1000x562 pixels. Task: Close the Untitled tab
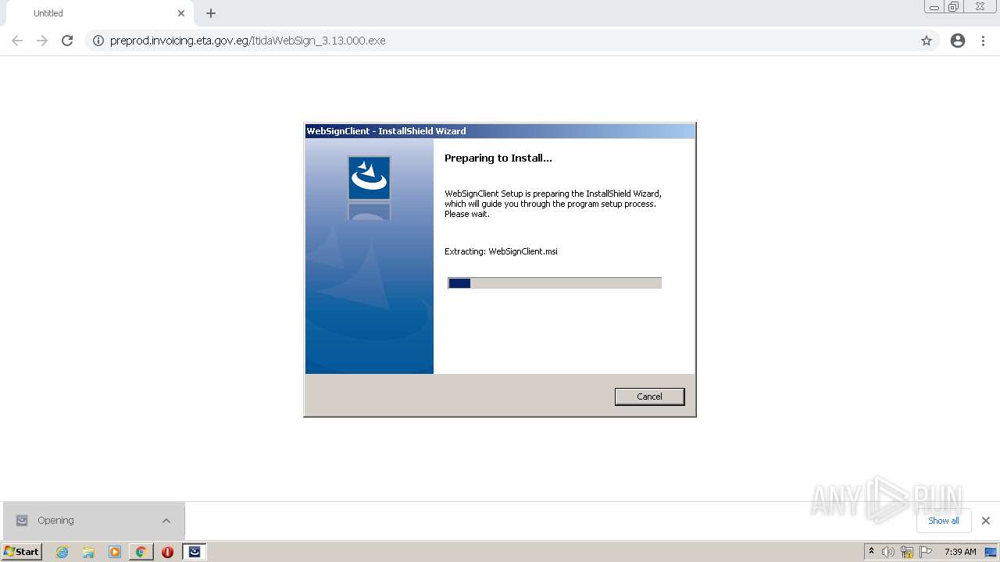pos(181,13)
